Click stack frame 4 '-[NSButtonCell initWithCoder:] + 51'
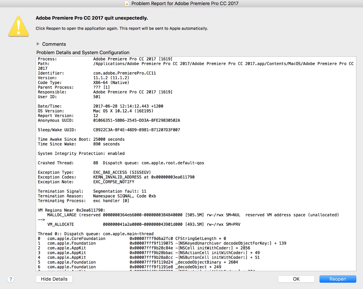The width and height of the screenshot is (363, 289). click(x=217, y=257)
